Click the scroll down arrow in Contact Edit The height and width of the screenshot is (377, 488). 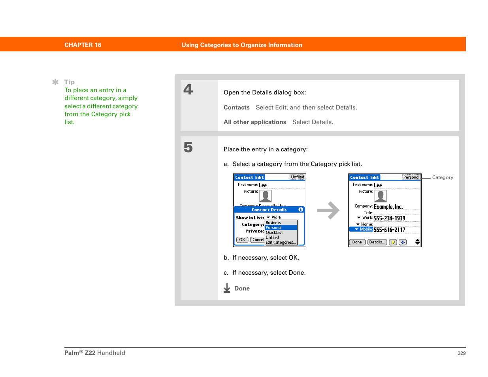click(x=418, y=244)
